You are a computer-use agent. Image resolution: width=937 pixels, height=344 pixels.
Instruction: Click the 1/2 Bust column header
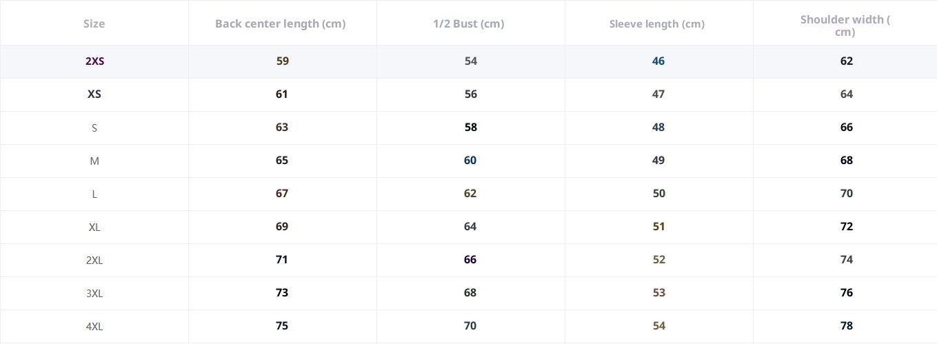(469, 24)
